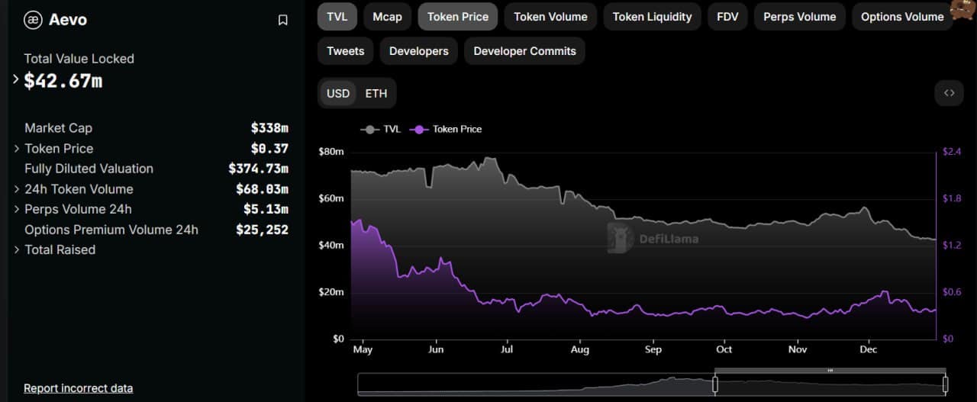Viewport: 977px width, 402px height.
Task: Click the $374.73m Fully Diluted Valuation value
Action: click(x=258, y=169)
